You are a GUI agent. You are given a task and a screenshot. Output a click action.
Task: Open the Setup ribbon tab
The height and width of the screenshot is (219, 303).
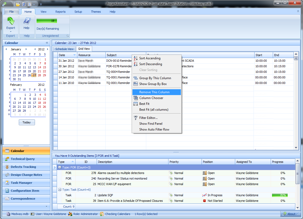pyautogui.click(x=78, y=12)
